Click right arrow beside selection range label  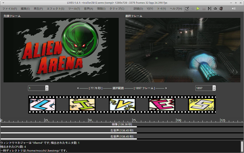click(x=166, y=88)
